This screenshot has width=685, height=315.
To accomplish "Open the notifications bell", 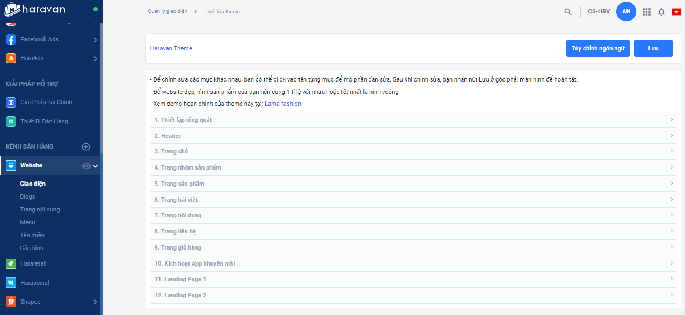I will click(661, 12).
